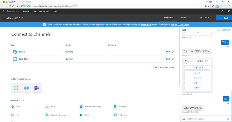Click the Type your message field
The width and height of the screenshot is (232, 122).
pyautogui.click(x=206, y=119)
